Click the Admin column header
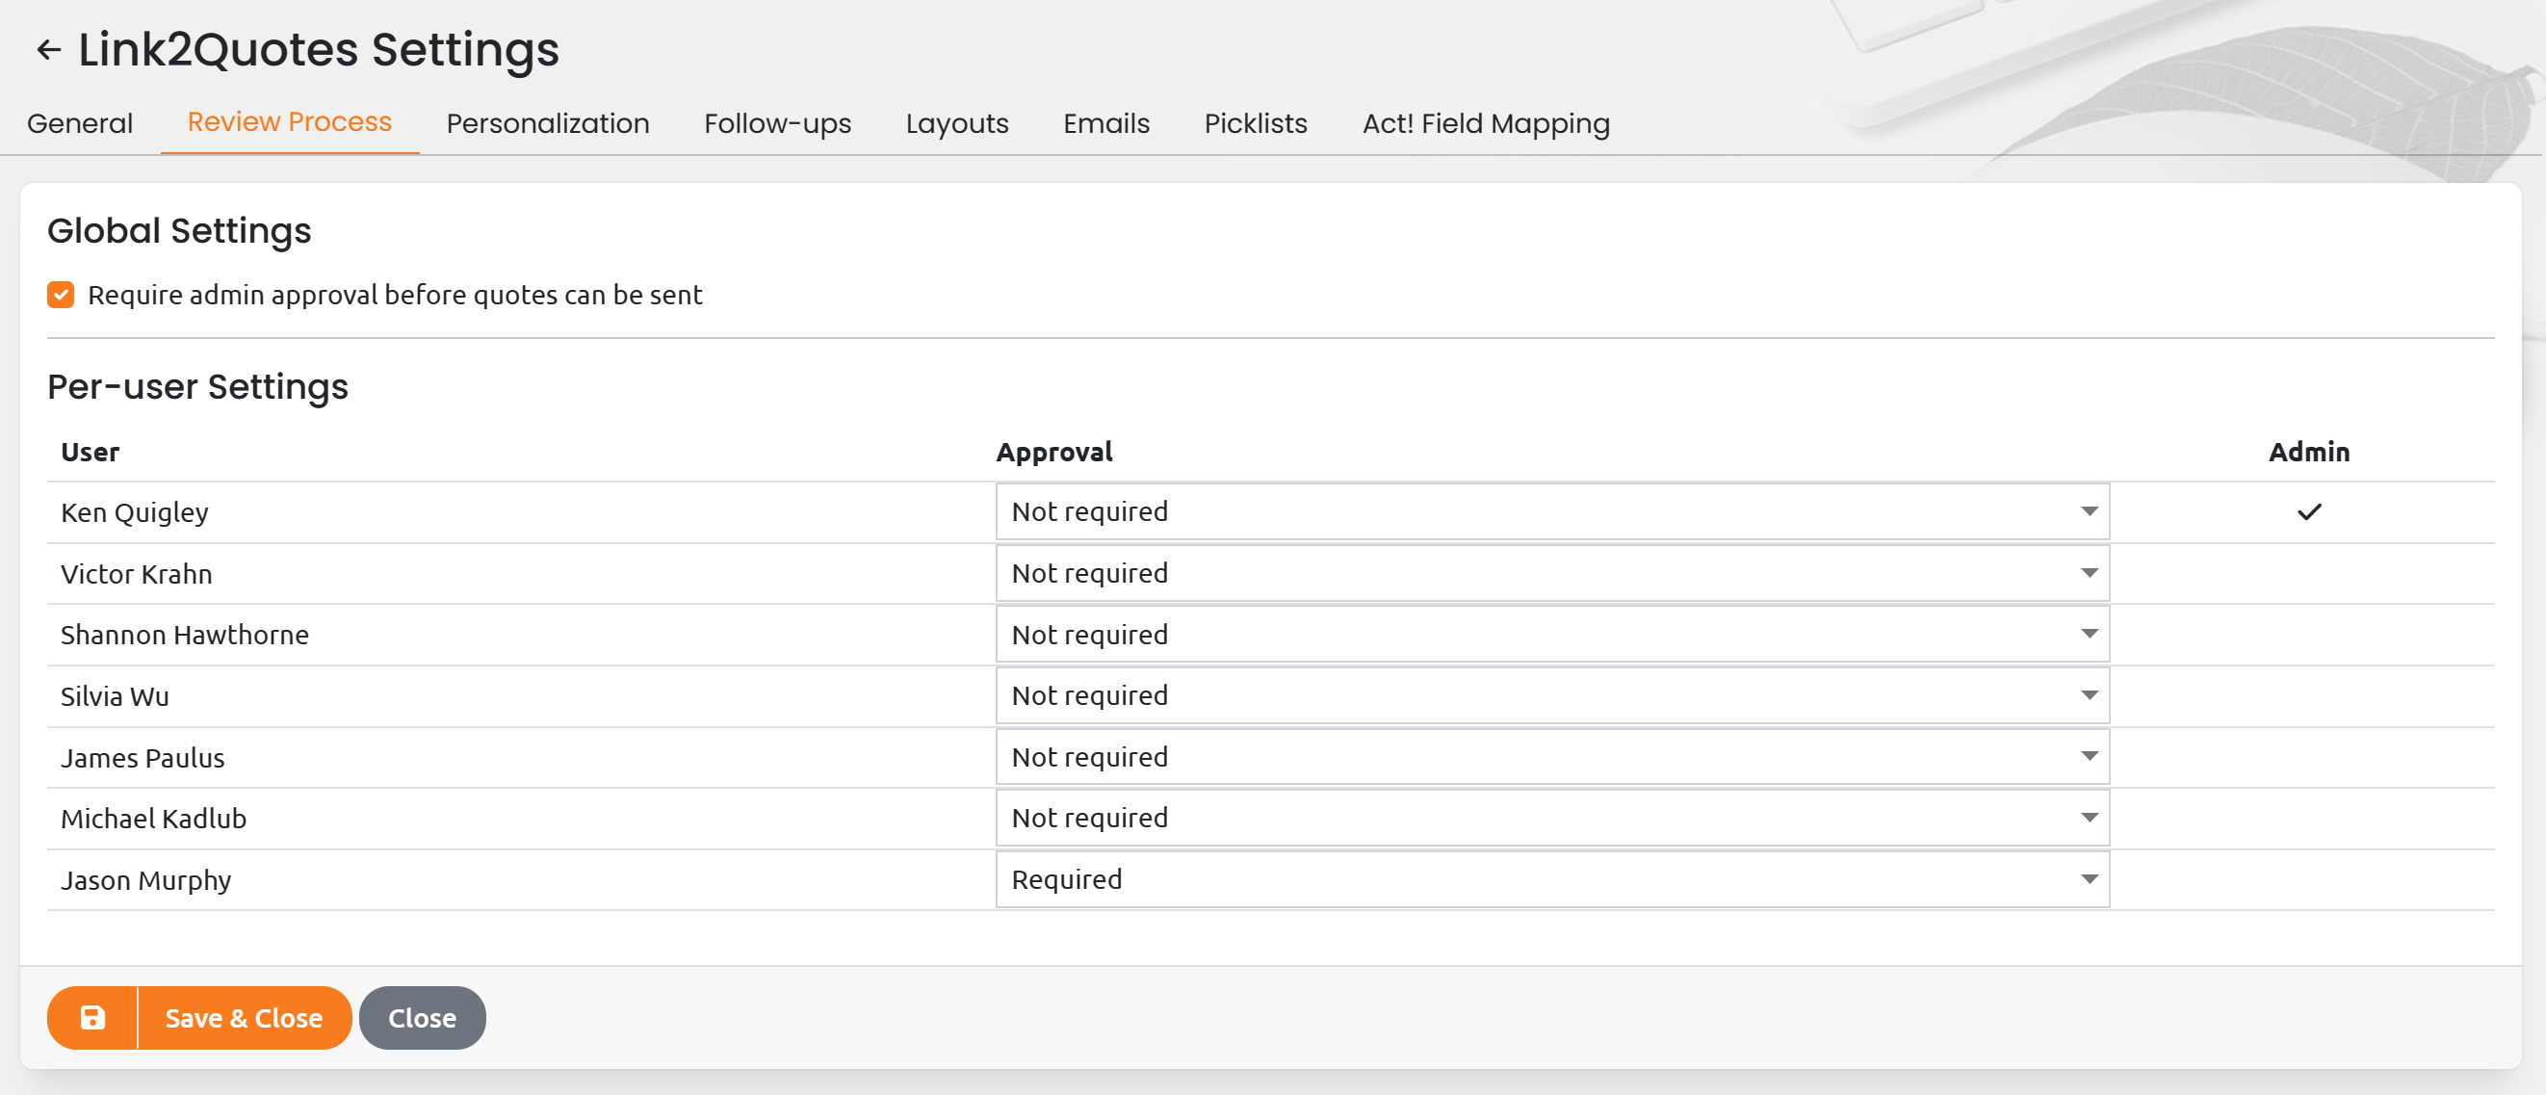Viewport: 2546px width, 1095px height. coord(2309,452)
